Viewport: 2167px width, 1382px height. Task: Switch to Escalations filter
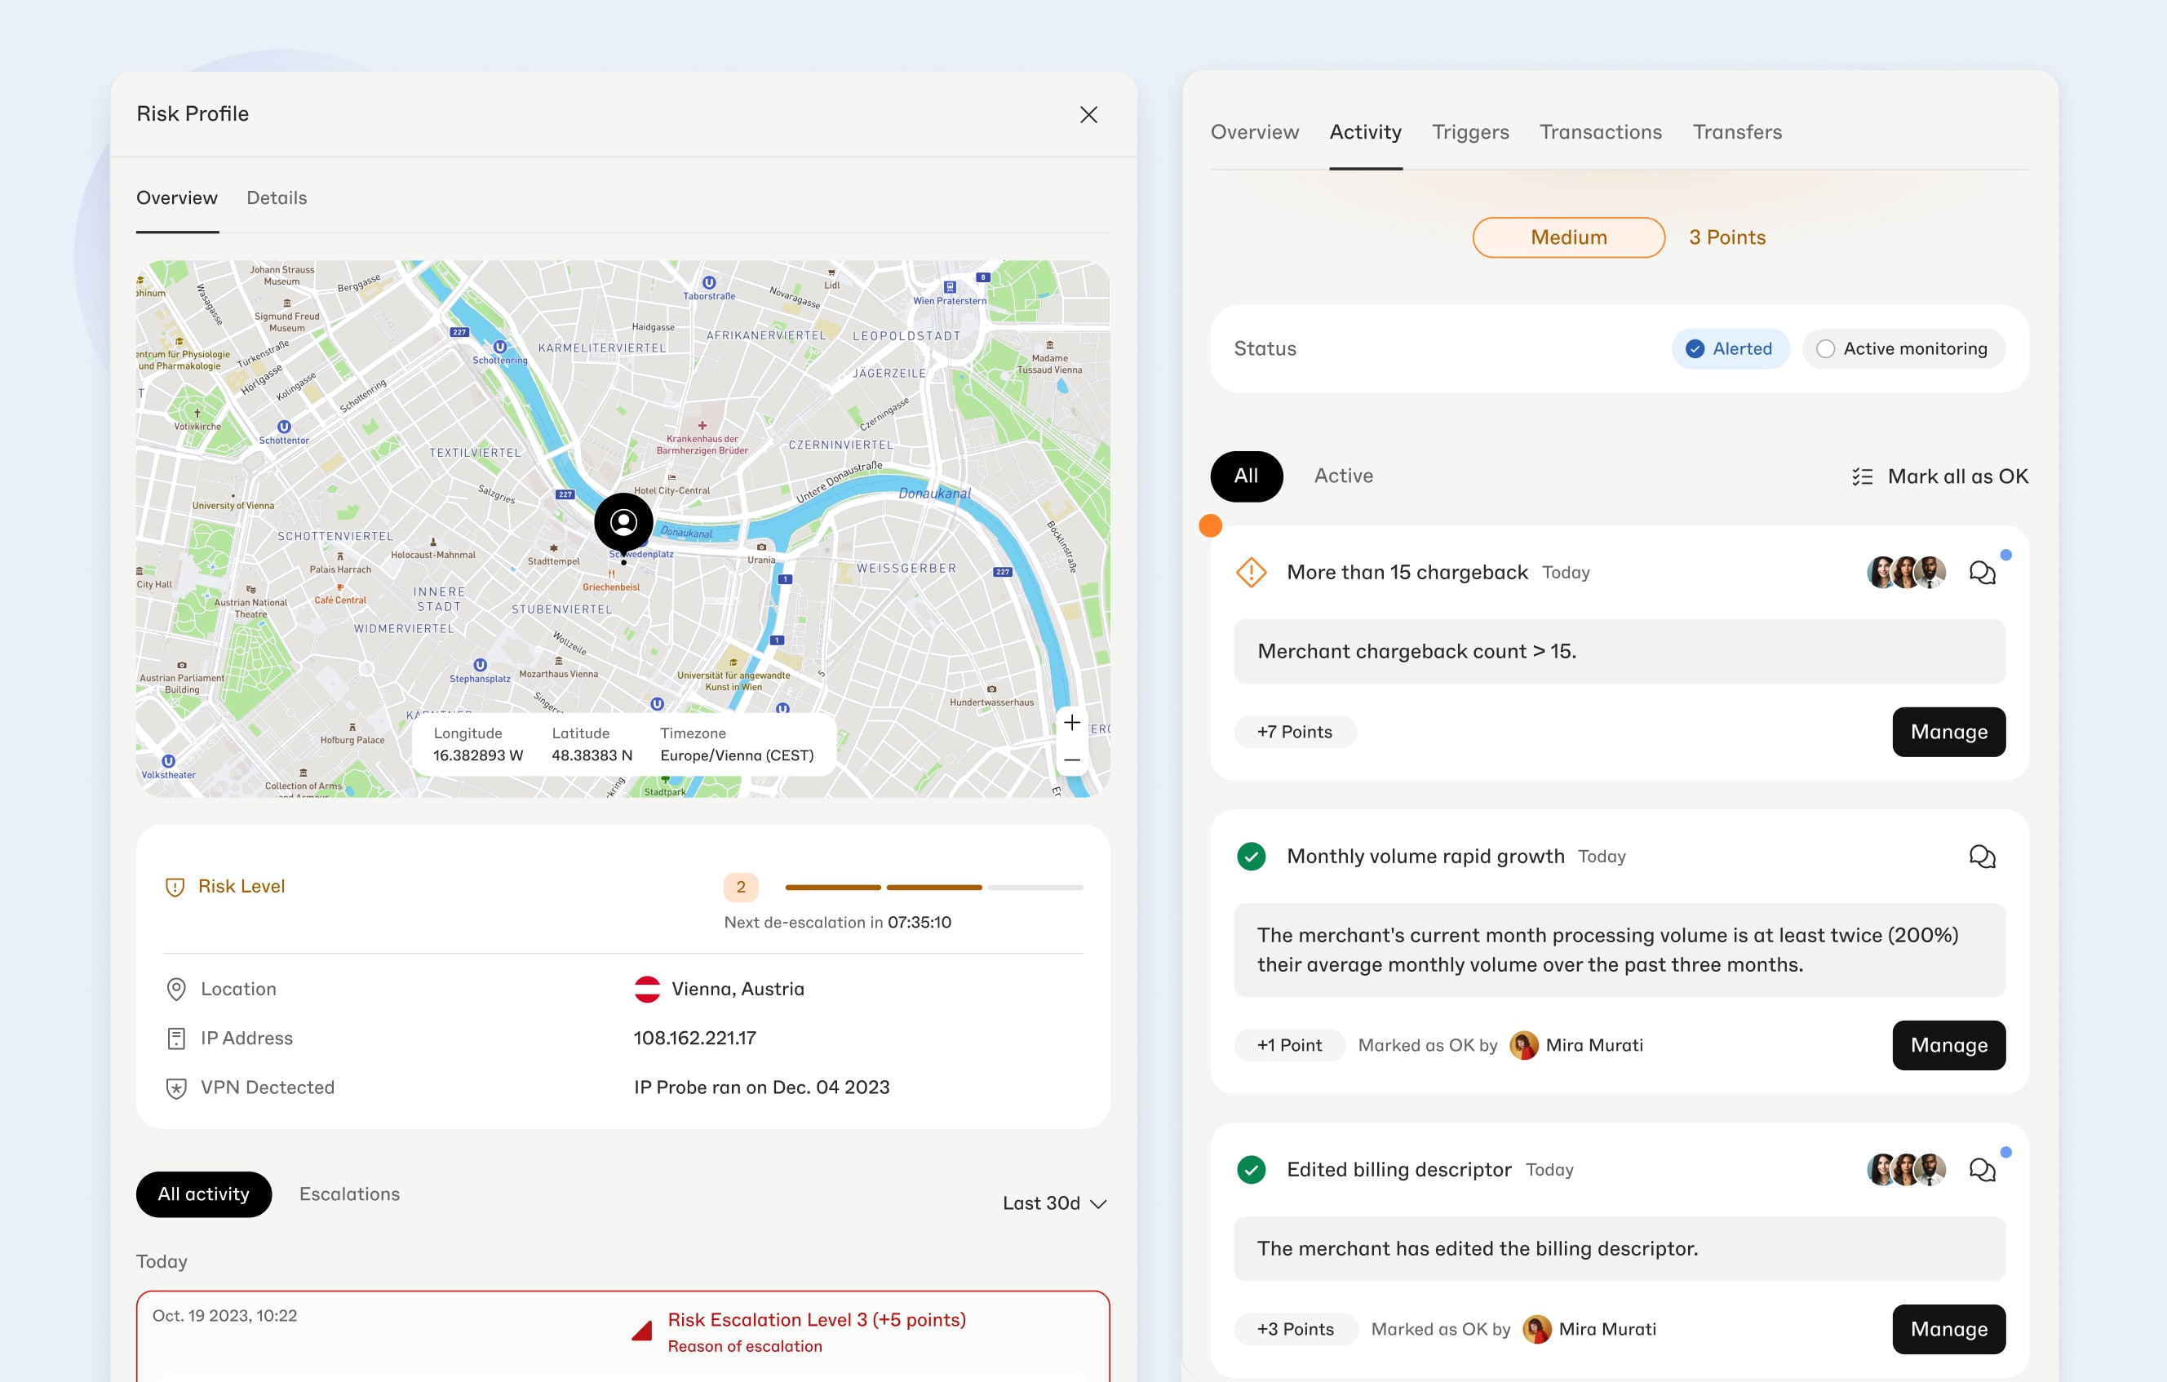pyautogui.click(x=349, y=1194)
